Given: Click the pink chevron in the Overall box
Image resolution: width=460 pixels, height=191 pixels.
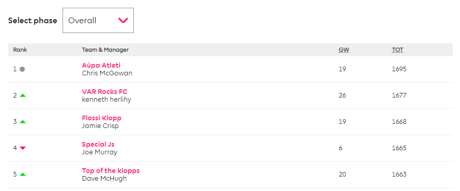Looking at the screenshot, I should (123, 21).
